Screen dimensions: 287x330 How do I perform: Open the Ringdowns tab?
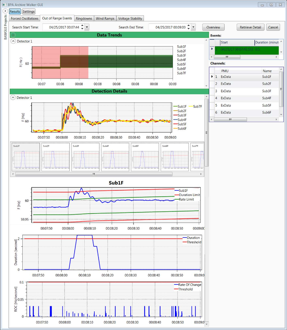click(x=84, y=18)
